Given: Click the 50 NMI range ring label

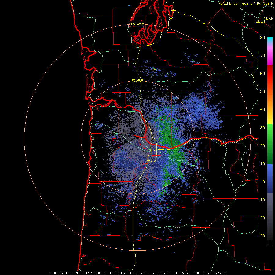Looking at the screenshot, I should [x=137, y=81].
